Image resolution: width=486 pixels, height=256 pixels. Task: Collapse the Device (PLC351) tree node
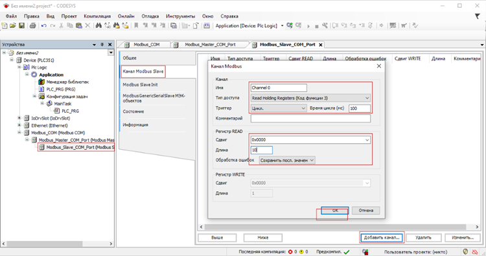12,60
